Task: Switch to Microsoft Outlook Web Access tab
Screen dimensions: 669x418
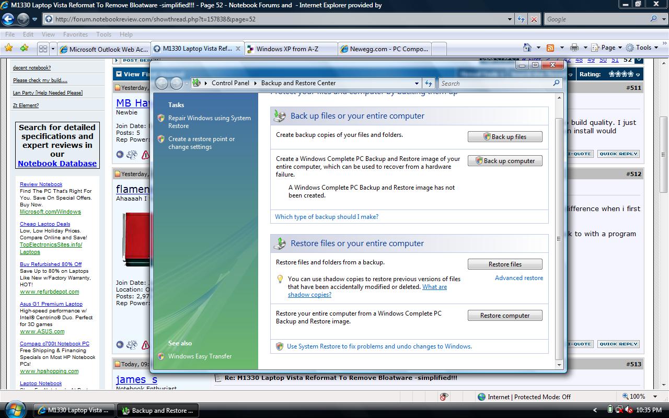Action: click(x=104, y=49)
